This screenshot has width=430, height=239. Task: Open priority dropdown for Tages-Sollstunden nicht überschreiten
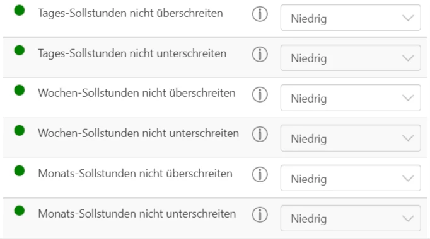[351, 18]
